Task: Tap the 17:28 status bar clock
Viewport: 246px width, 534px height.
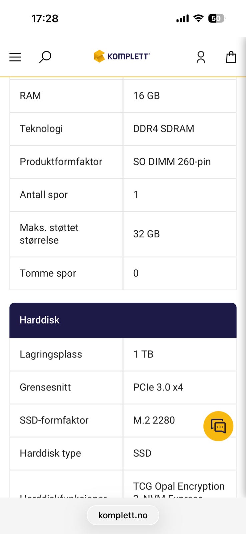Action: coord(45,18)
